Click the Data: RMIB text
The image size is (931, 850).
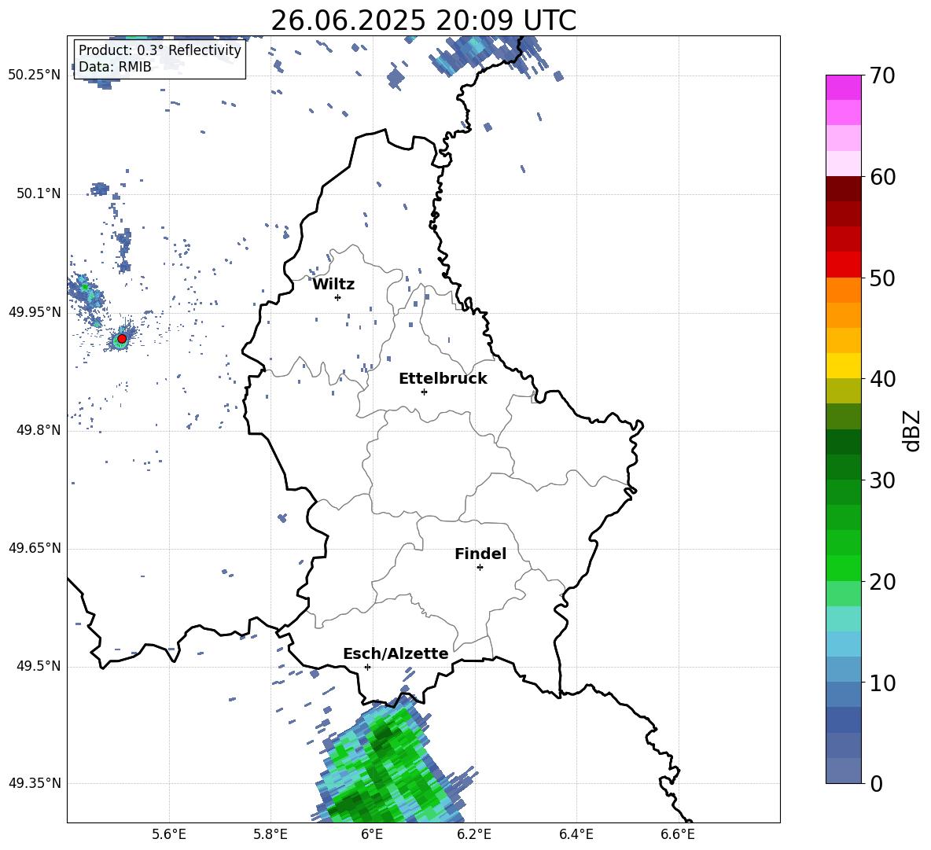115,67
